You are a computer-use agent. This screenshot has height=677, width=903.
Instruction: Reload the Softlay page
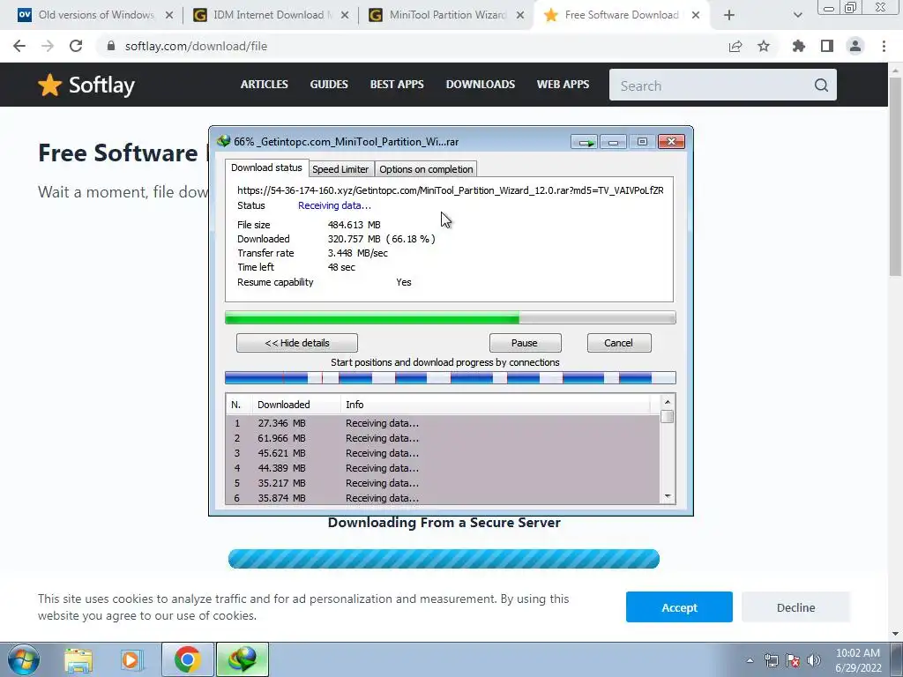[76, 46]
